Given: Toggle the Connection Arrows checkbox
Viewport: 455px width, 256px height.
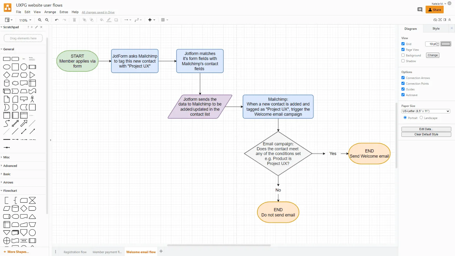Looking at the screenshot, I should pyautogui.click(x=403, y=78).
